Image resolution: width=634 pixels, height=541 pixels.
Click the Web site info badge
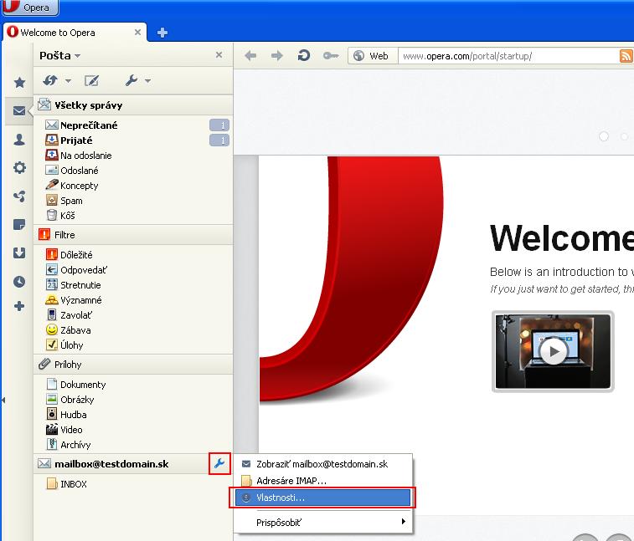point(373,56)
